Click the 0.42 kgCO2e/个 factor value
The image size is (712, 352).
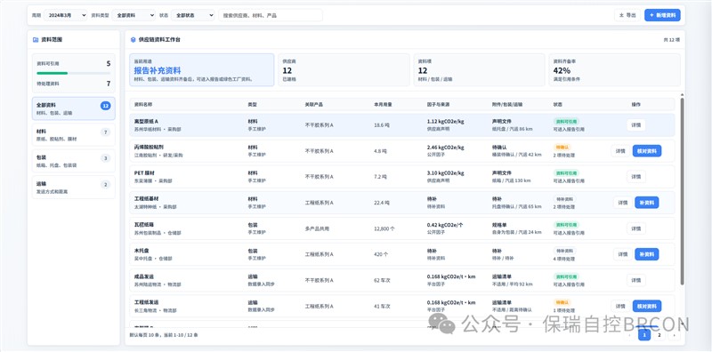445,225
